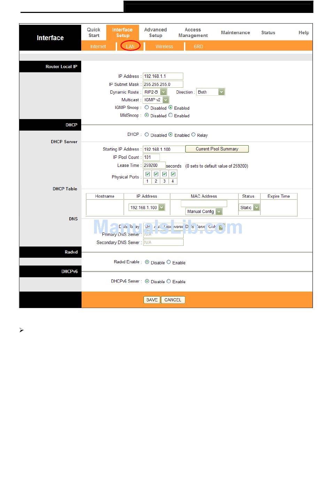The width and height of the screenshot is (331, 492).
Task: Open the 6RD submenu
Action: 198,46
